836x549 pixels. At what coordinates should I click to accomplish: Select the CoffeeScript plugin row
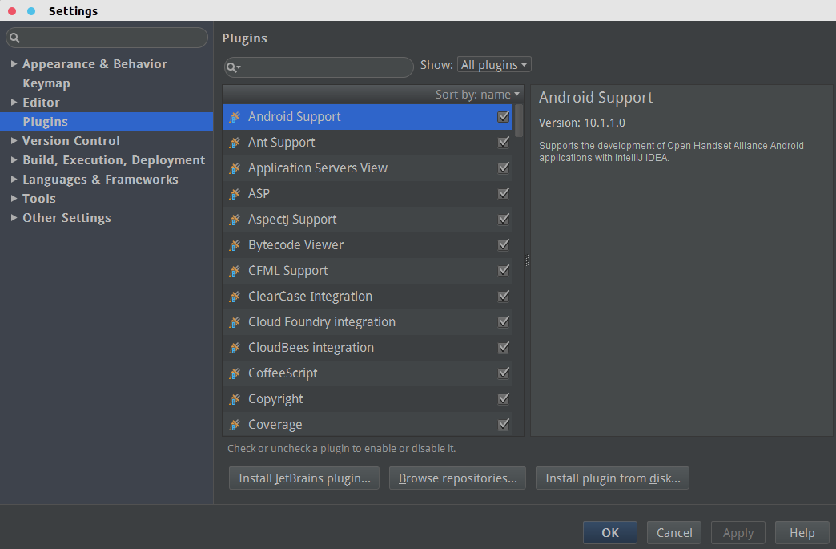point(368,373)
